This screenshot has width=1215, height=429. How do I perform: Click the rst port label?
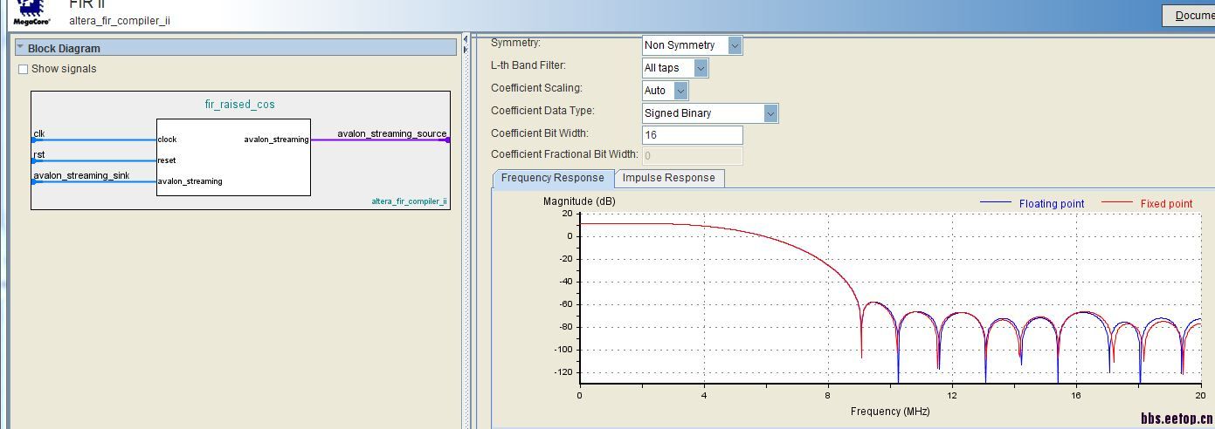(x=39, y=154)
